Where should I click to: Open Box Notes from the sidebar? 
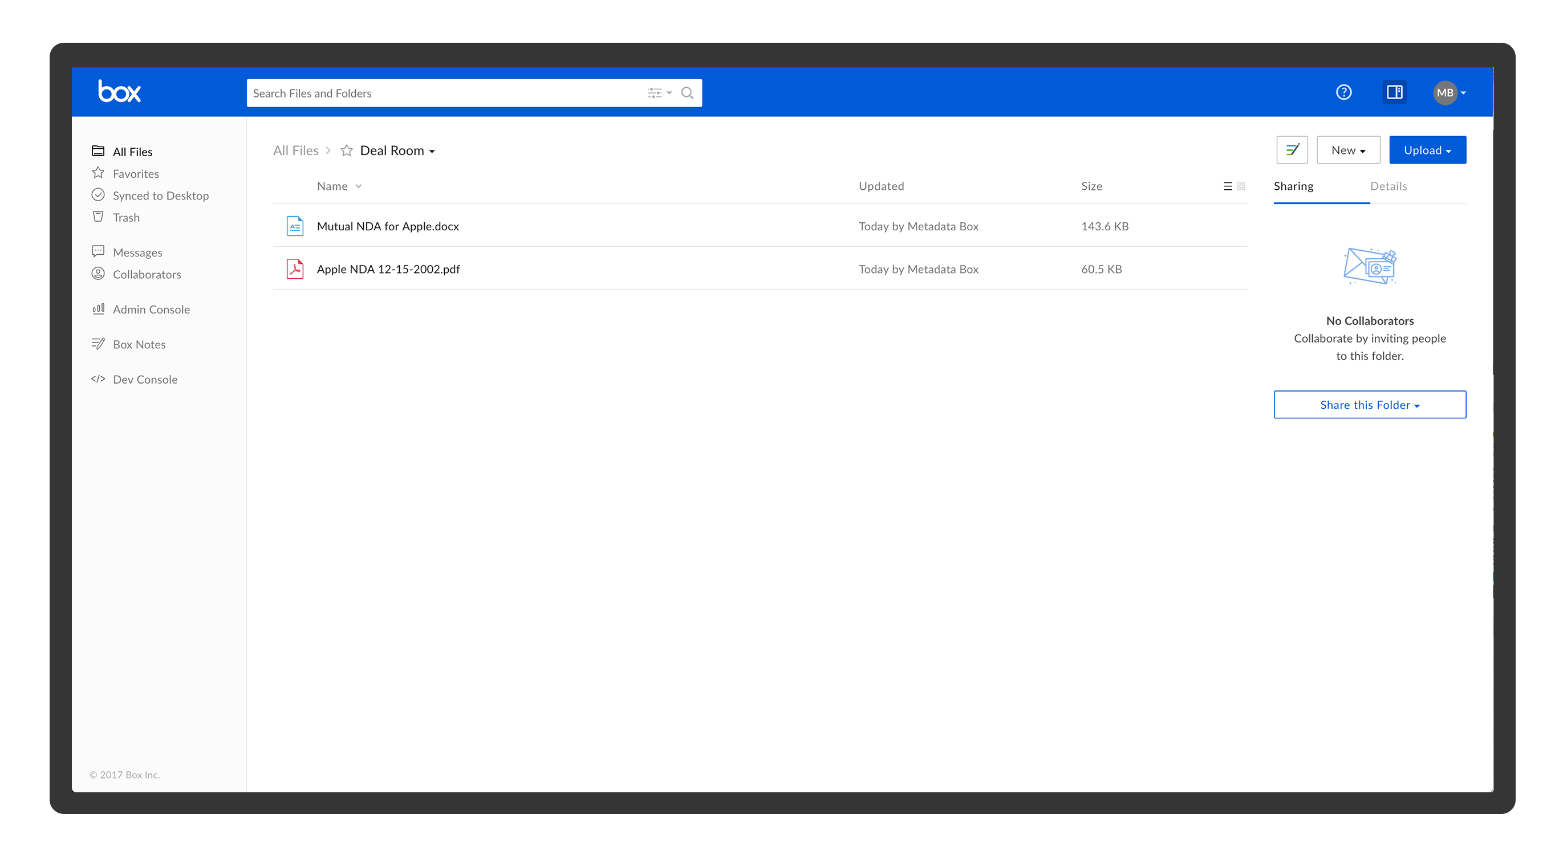pos(139,344)
